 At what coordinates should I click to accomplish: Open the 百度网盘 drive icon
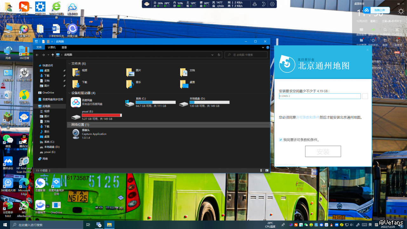pyautogui.click(x=76, y=102)
